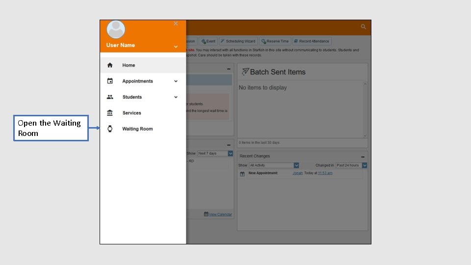
Task: Click the Students people icon
Action: click(x=110, y=97)
